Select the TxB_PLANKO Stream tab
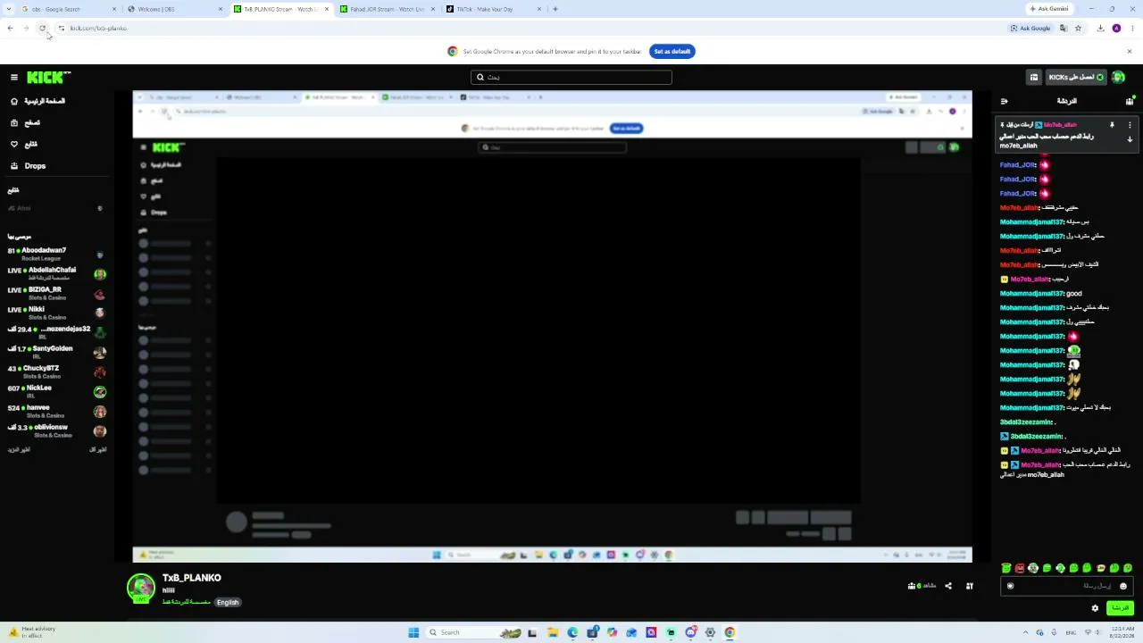This screenshot has height=643, width=1143. 280,9
